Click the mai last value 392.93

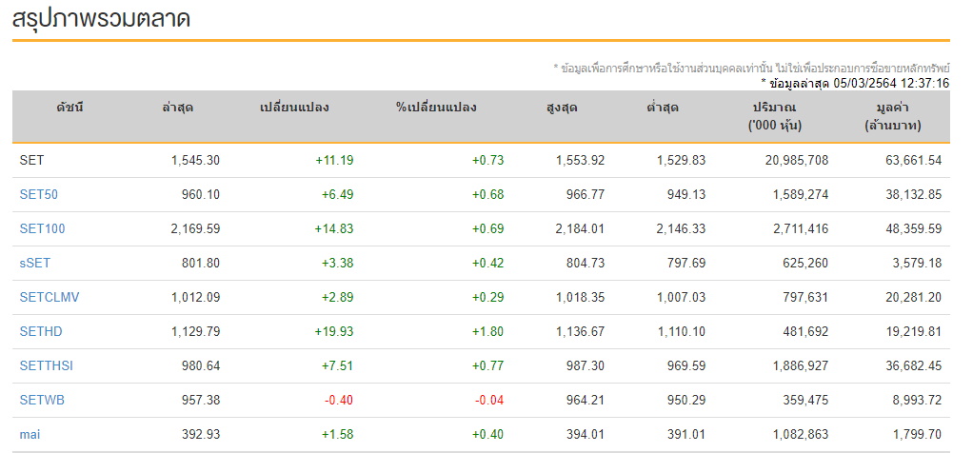[201, 434]
